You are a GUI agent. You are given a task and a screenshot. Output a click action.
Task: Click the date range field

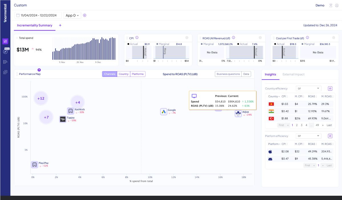tap(38, 15)
